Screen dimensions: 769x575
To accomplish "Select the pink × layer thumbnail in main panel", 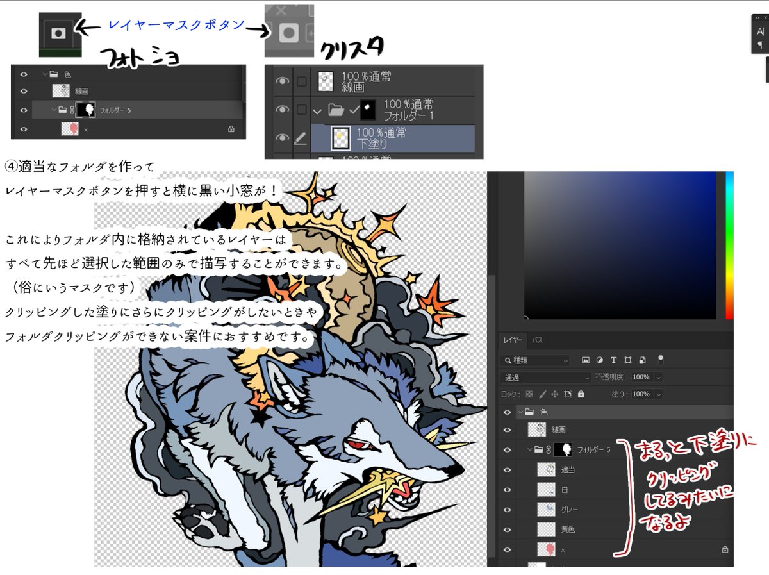I will 546,549.
